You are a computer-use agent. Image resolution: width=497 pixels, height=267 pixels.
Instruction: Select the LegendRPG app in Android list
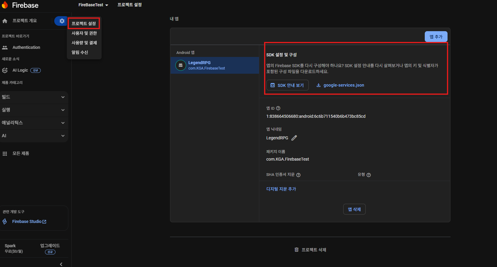[x=215, y=65]
